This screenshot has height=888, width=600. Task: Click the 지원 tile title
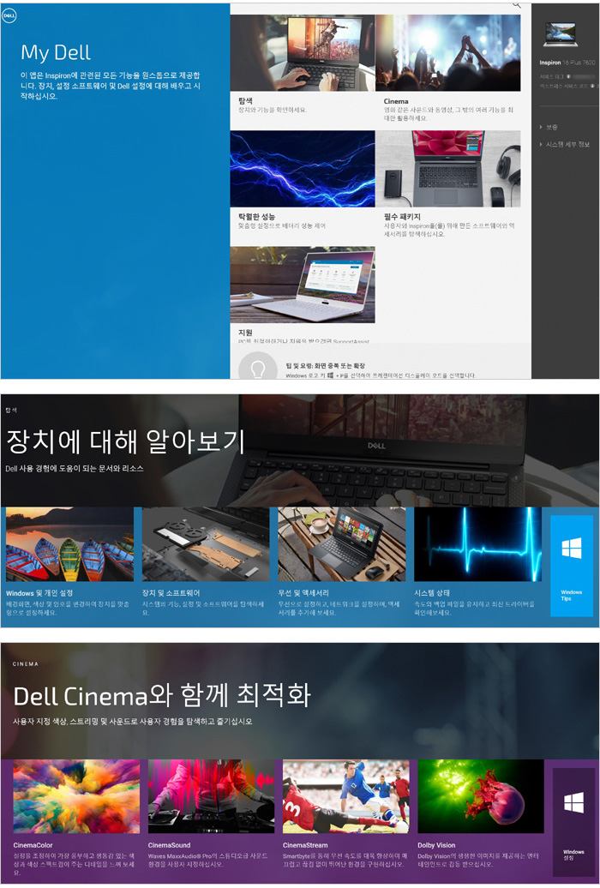click(x=245, y=333)
